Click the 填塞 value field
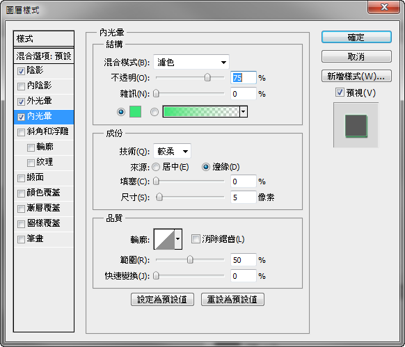The width and height of the screenshot is (405, 347). pos(244,181)
